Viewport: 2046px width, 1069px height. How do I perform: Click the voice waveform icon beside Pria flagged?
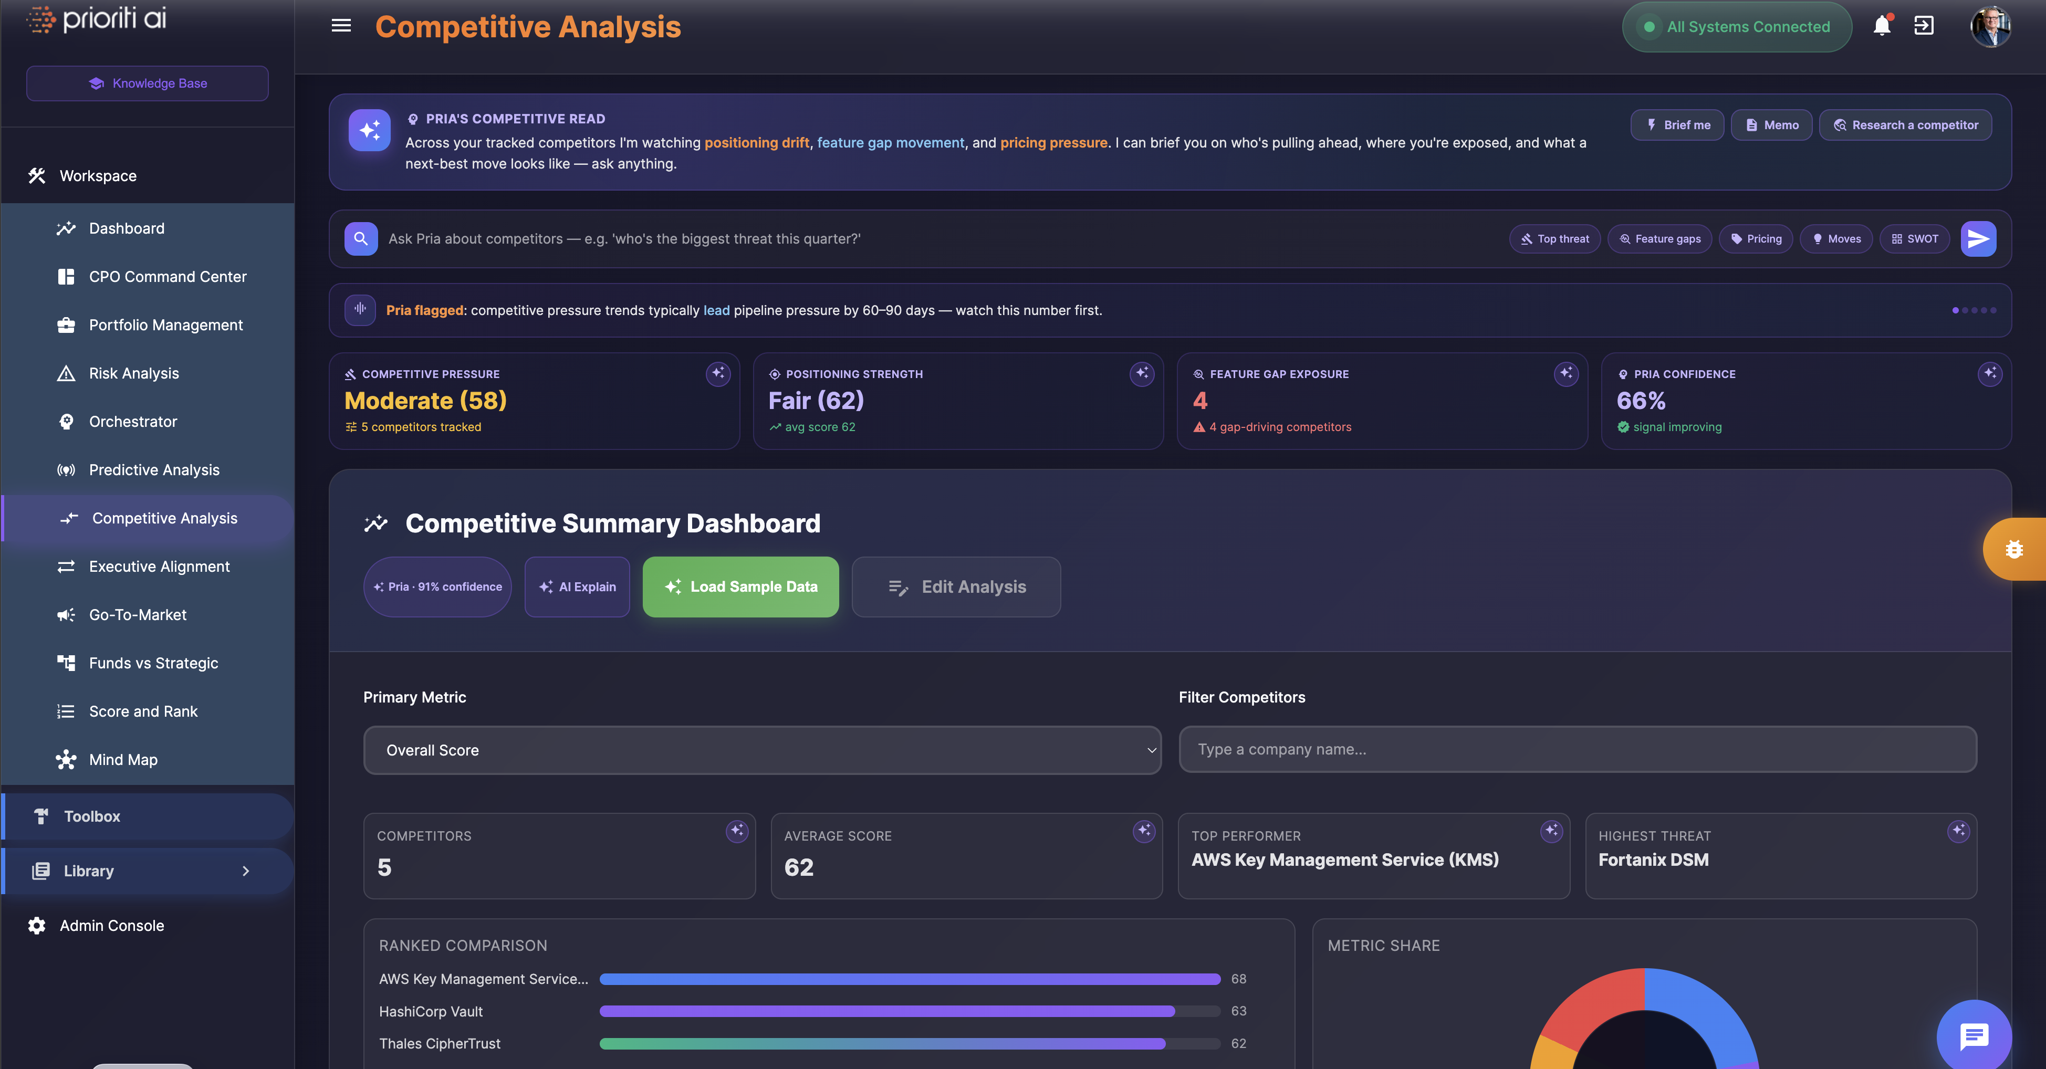coord(360,310)
